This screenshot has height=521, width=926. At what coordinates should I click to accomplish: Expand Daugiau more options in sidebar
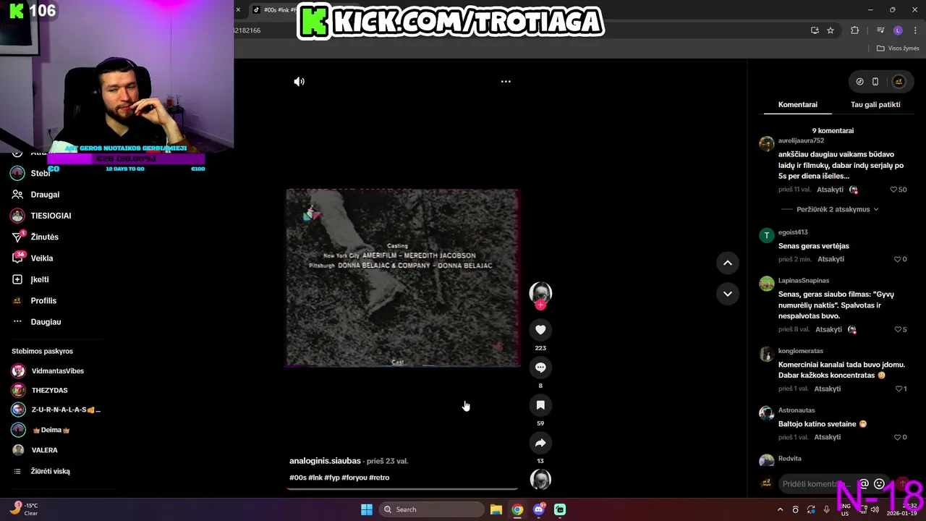pyautogui.click(x=46, y=322)
